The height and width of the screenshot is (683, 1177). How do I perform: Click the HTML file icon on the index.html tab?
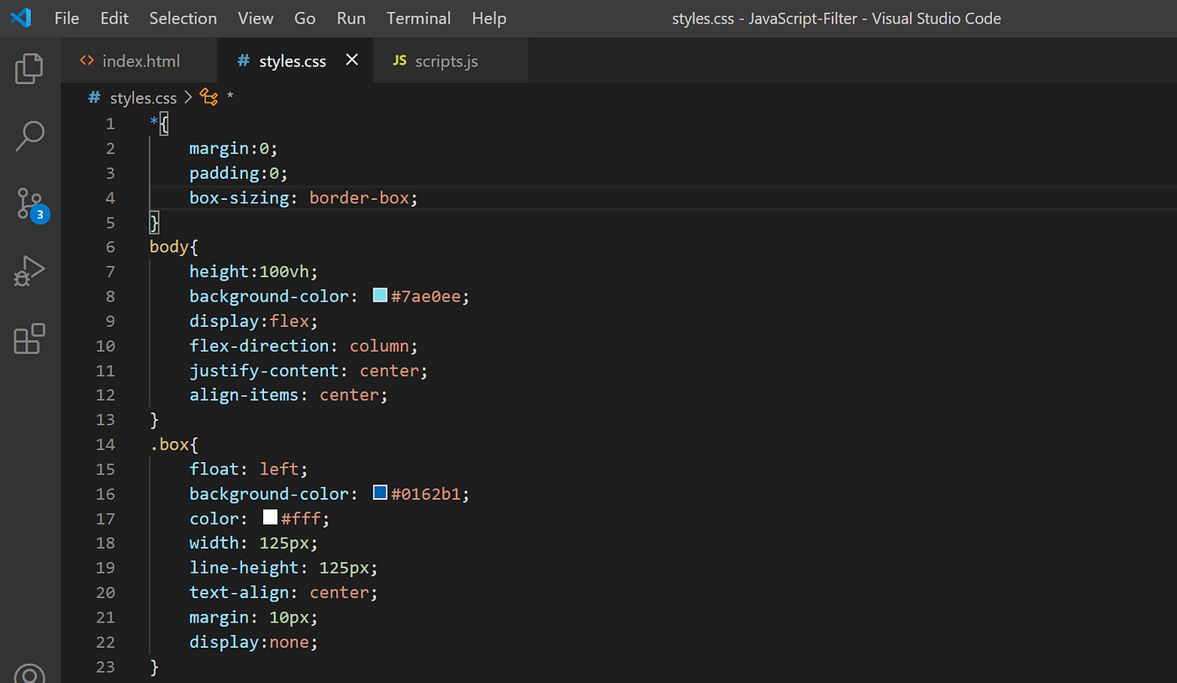click(87, 61)
